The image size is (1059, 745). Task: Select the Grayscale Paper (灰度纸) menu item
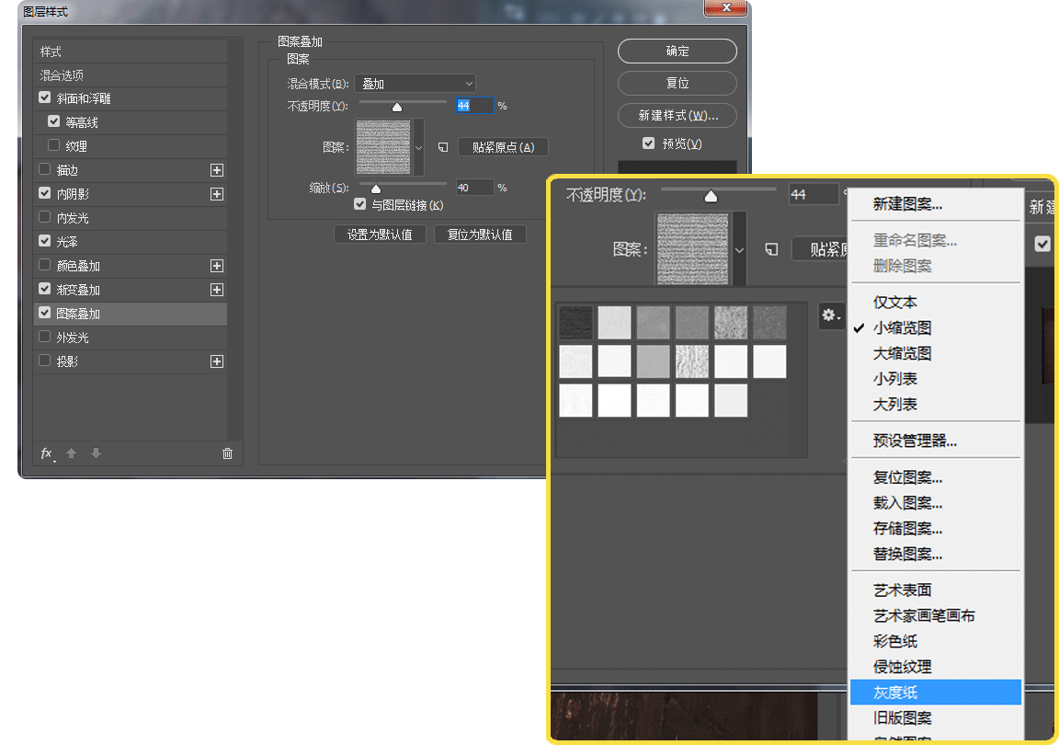click(936, 693)
